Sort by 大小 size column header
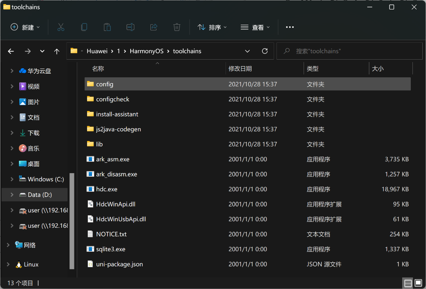The image size is (426, 289). (378, 69)
